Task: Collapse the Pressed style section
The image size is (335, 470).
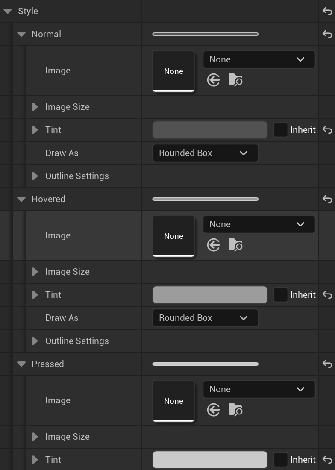Action: [21, 364]
